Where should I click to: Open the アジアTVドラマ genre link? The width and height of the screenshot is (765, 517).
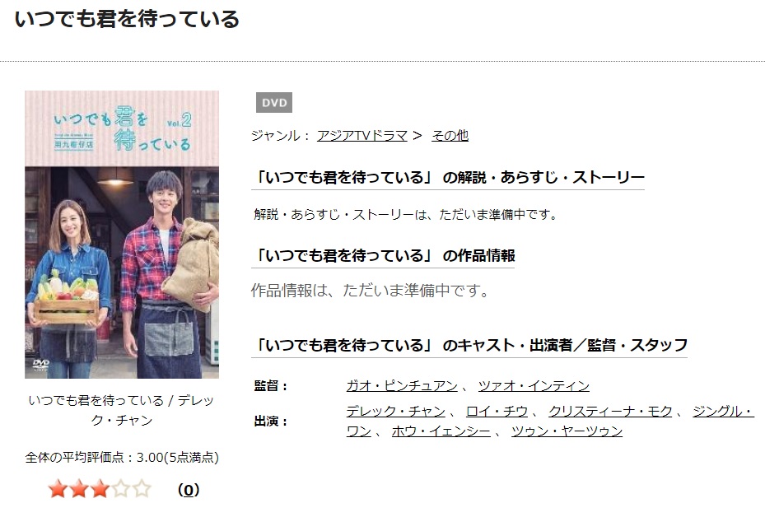click(362, 136)
